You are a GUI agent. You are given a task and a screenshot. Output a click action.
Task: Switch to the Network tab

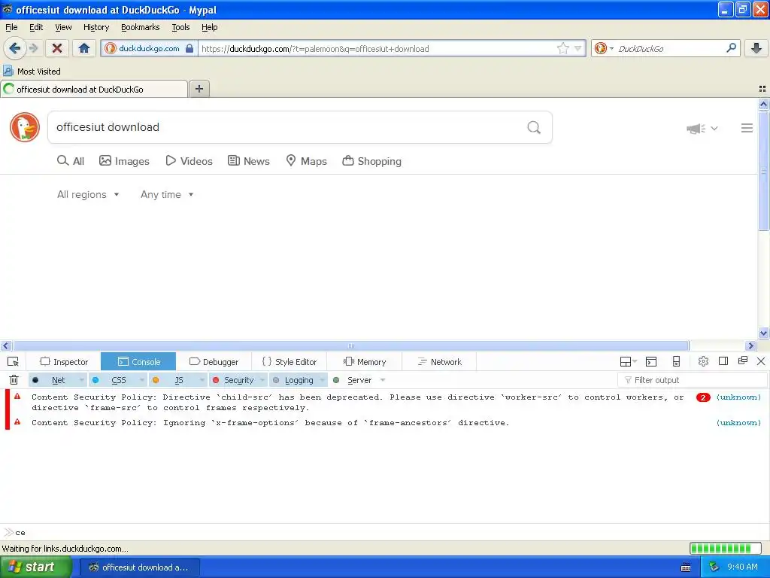[x=439, y=362]
